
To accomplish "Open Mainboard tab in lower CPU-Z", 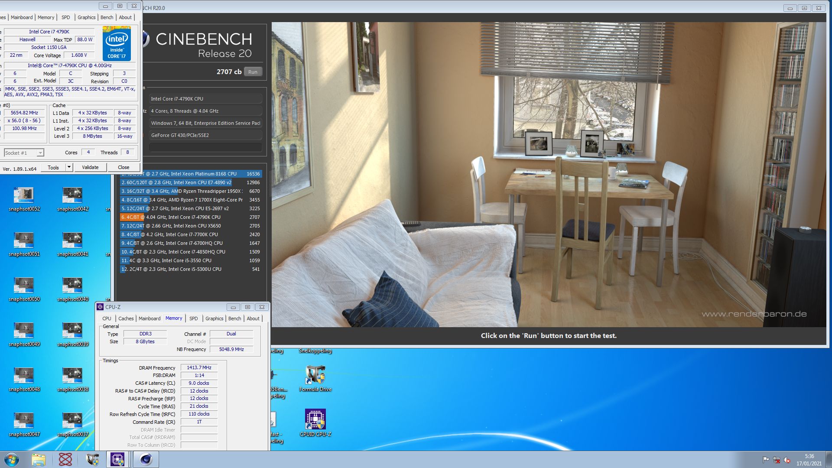I will (x=149, y=318).
